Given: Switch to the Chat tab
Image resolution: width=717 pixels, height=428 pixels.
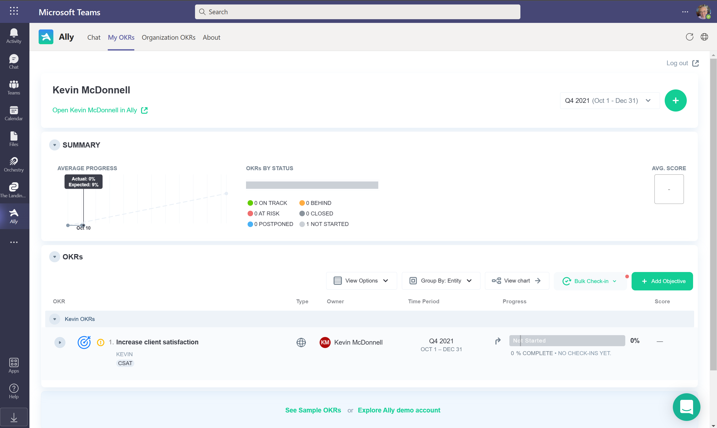Looking at the screenshot, I should click(93, 37).
